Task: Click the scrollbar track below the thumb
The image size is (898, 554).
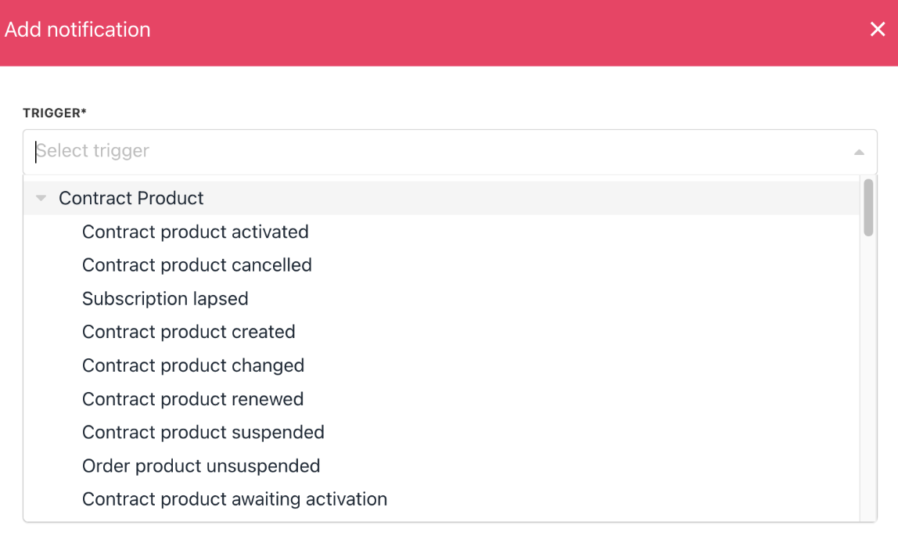Action: (x=868, y=376)
